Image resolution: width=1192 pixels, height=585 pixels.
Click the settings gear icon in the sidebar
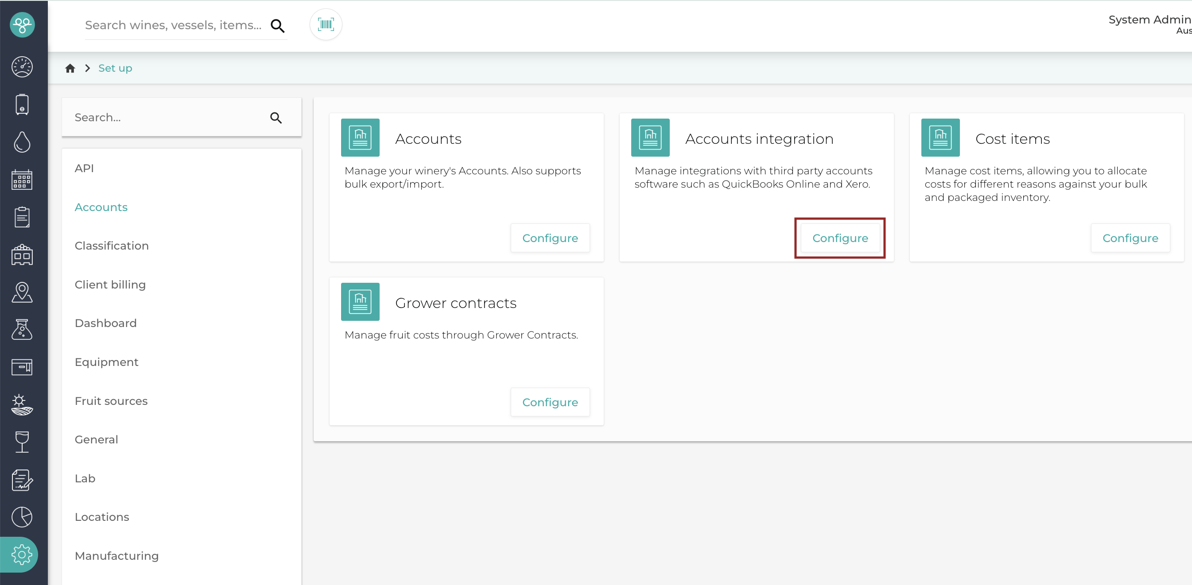[x=22, y=554]
